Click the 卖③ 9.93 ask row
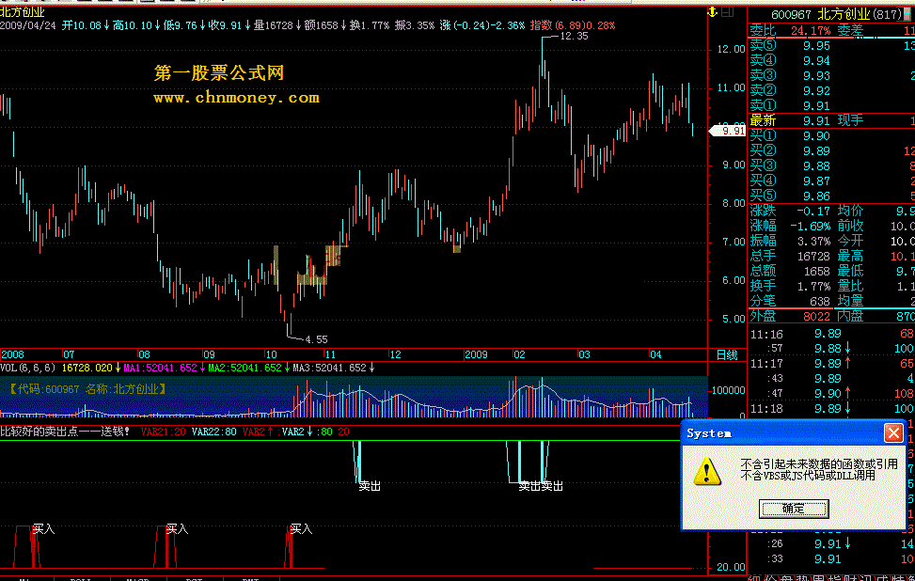 [x=831, y=76]
